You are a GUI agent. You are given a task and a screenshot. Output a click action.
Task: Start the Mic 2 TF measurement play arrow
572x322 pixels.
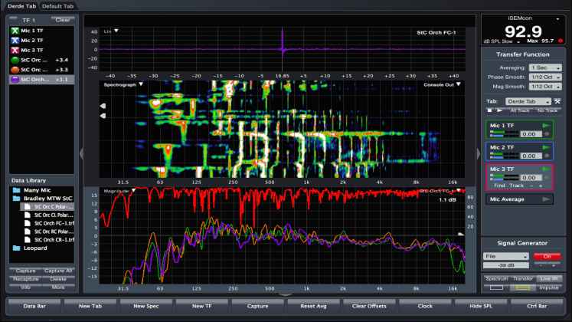[546, 146]
